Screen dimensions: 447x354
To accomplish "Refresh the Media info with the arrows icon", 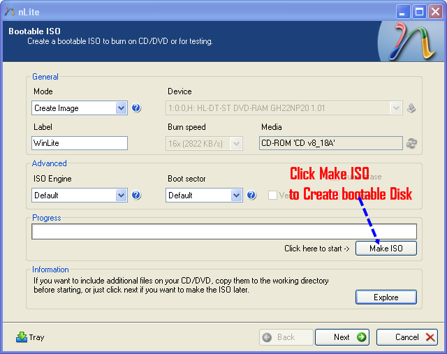I will coord(411,143).
